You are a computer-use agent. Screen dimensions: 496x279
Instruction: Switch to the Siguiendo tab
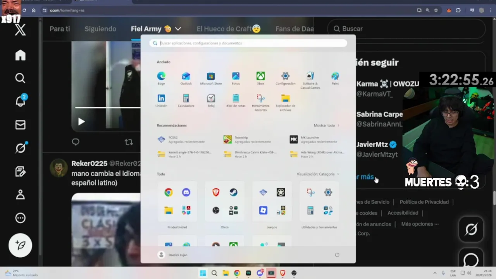pos(100,29)
